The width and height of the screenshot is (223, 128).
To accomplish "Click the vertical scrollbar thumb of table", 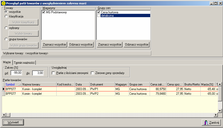I will [220, 94].
